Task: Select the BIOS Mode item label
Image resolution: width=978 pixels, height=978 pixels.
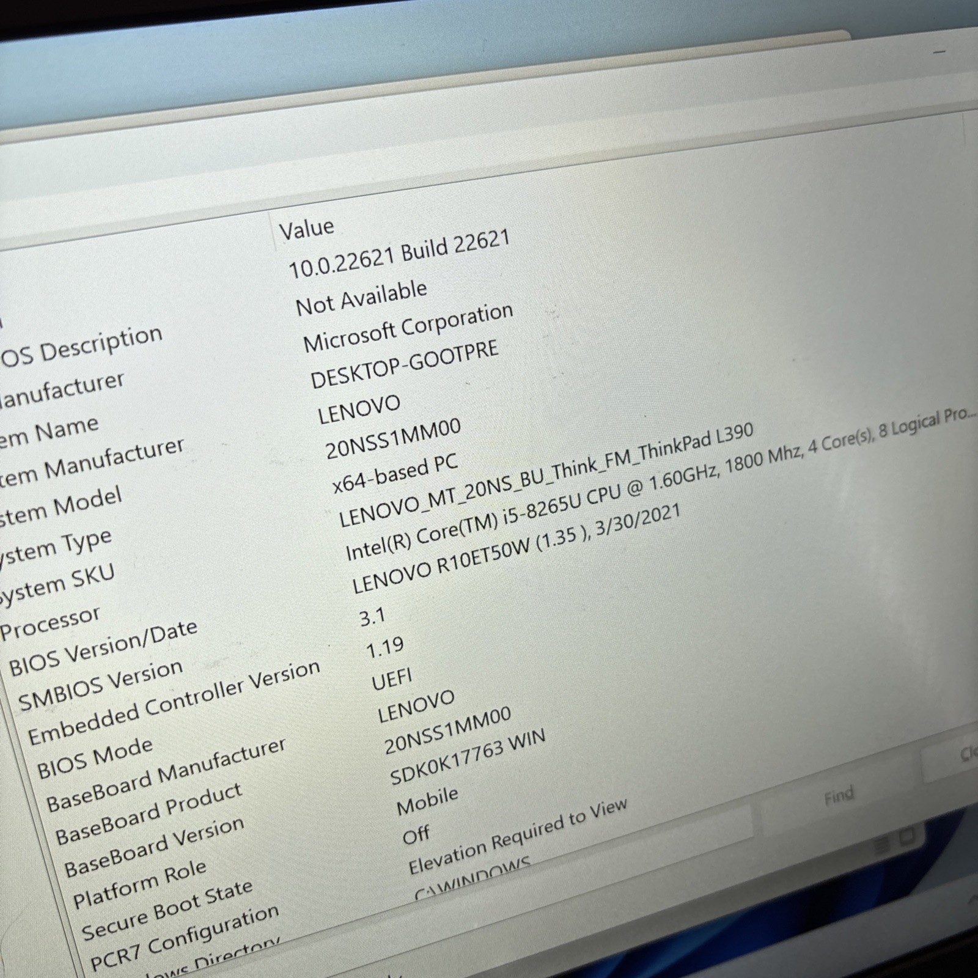Action: coord(95,758)
